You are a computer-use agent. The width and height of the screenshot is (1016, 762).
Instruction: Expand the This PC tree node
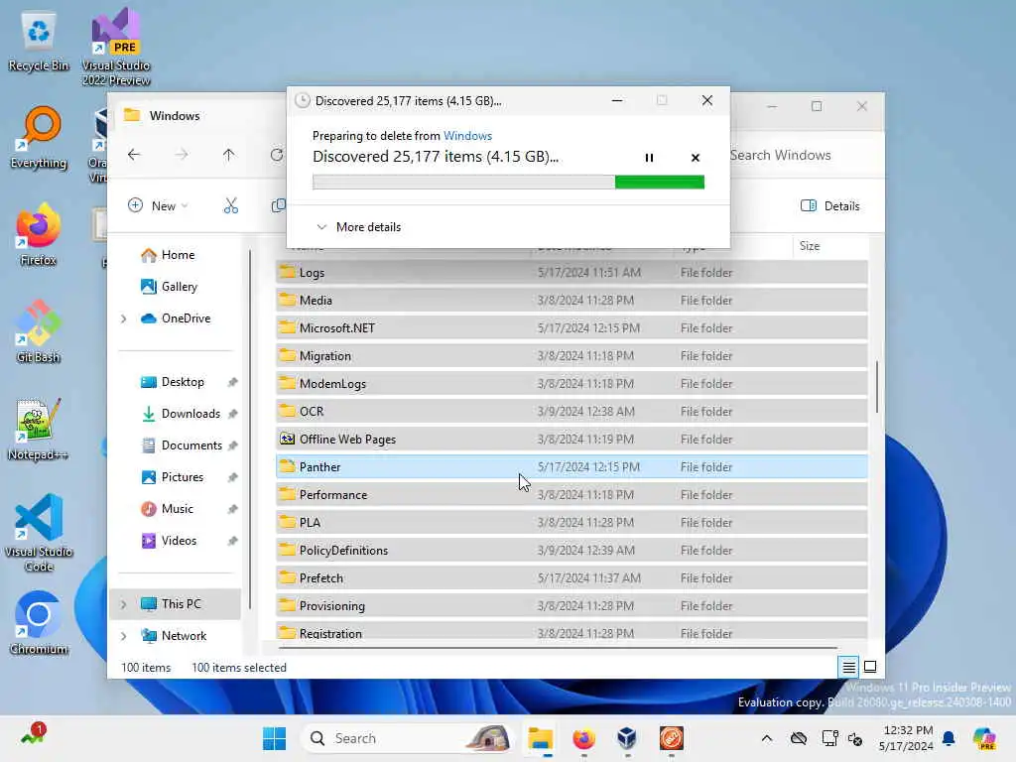point(123,604)
